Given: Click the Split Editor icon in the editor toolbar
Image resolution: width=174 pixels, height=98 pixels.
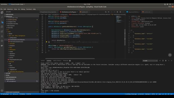Looking at the screenshot, I should coord(120,12).
